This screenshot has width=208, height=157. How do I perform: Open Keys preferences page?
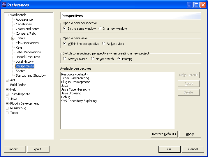[19, 47]
